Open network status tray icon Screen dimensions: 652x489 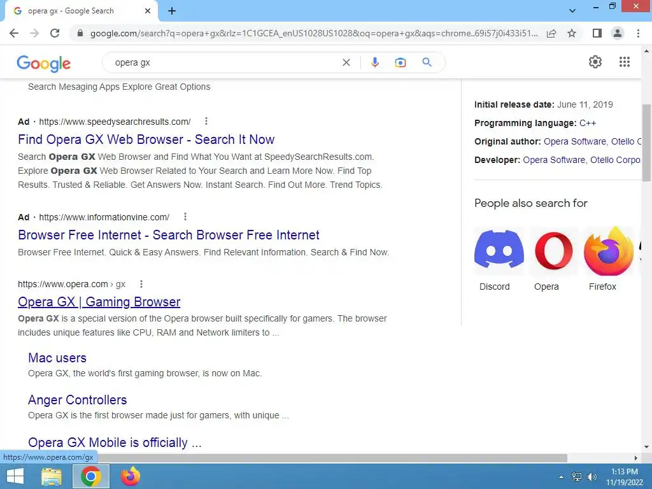[x=577, y=477]
